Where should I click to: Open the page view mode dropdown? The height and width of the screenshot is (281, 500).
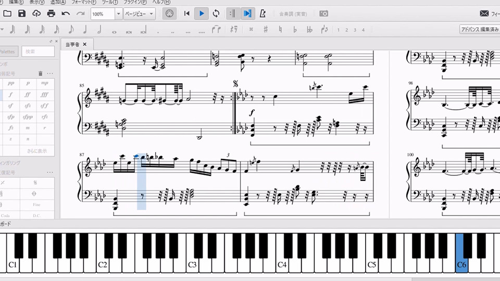point(140,14)
